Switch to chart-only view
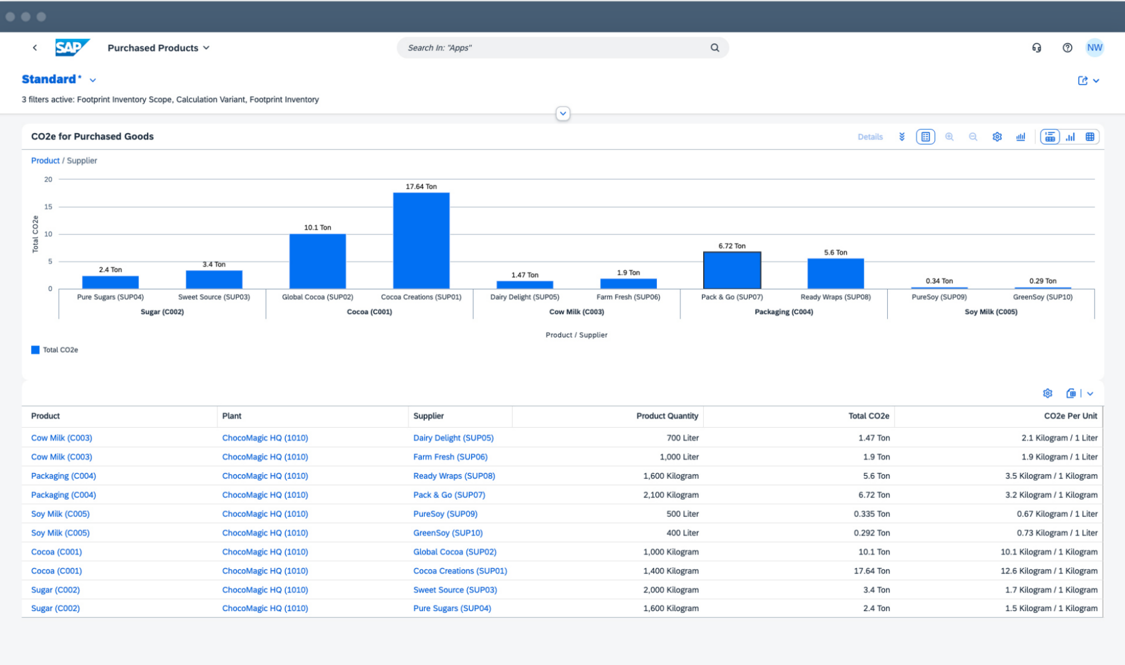Viewport: 1125px width, 665px height. [1071, 137]
